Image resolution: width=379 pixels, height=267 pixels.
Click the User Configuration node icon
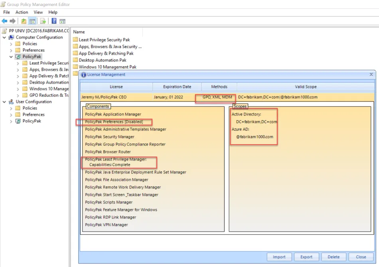click(x=11, y=102)
